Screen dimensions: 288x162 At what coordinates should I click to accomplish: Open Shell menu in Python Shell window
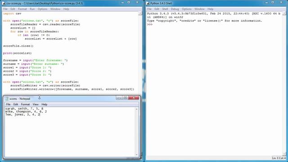coord(165,9)
